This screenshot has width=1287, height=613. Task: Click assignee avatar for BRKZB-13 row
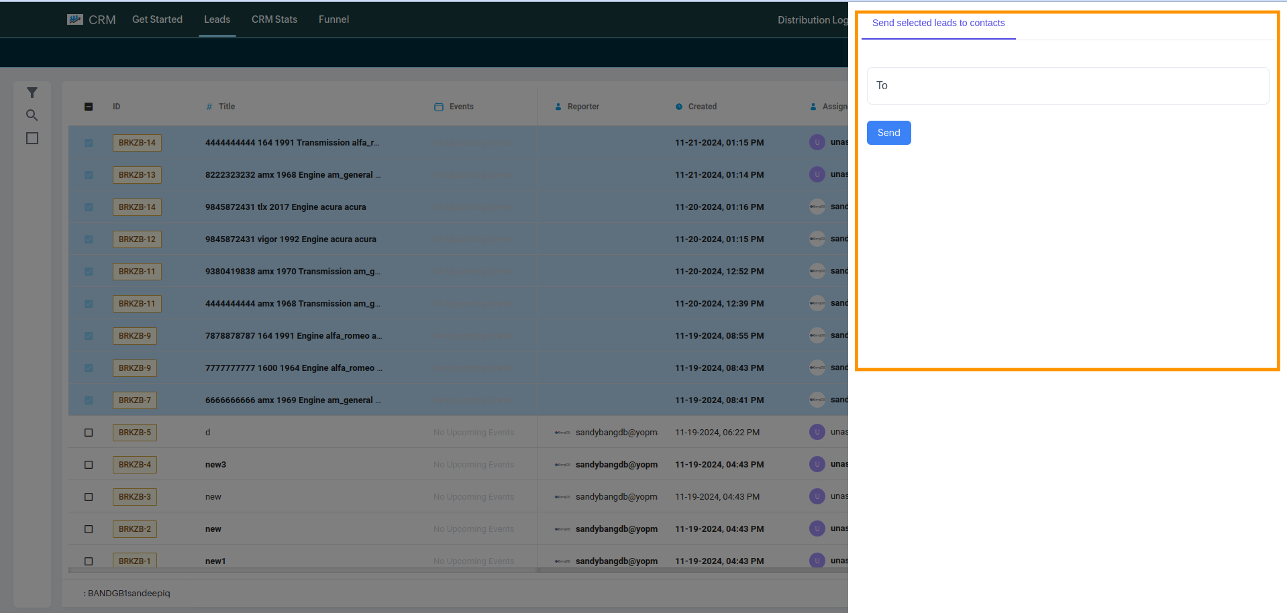pos(817,174)
